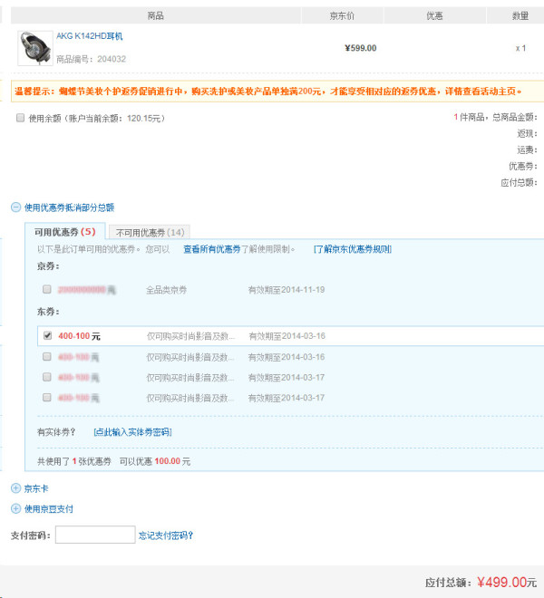
Task: Select the 京东价 column header
Action: coord(342,15)
